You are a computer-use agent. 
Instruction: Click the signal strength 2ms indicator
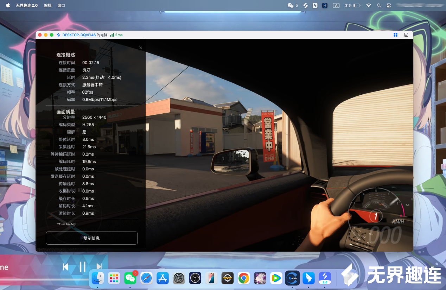coord(116,35)
